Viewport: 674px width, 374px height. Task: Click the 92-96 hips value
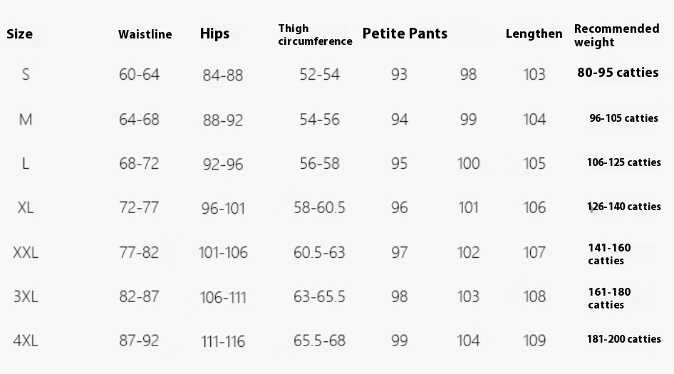pos(223,165)
